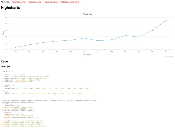Click the 'Highcharts' page heading

[x=10, y=8]
